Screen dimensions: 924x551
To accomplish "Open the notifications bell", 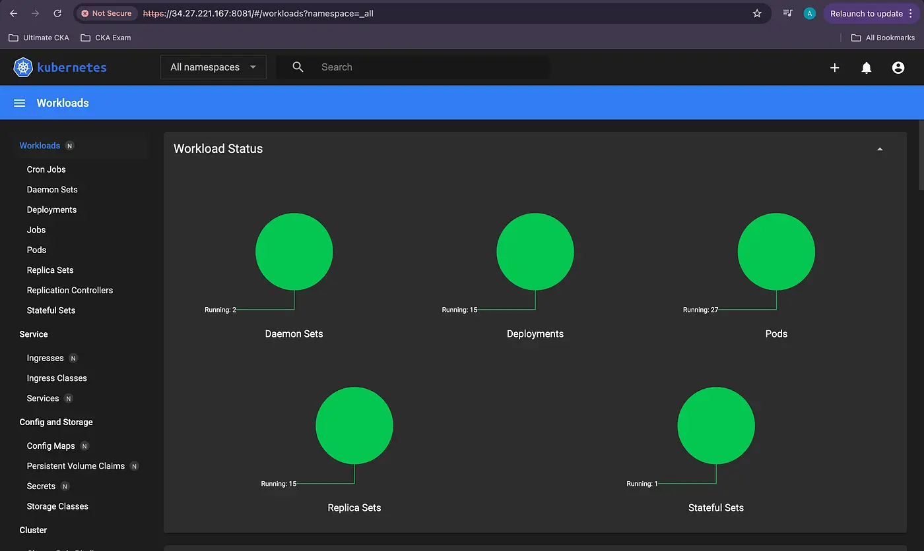I will tap(867, 67).
